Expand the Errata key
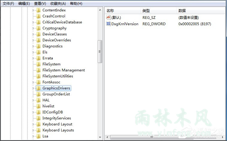Screen dimensions: 227x141 [x=33, y=58]
